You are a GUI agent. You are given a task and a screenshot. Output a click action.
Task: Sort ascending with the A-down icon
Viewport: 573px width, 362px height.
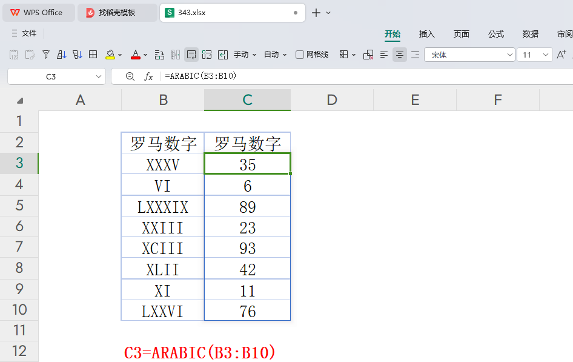pyautogui.click(x=61, y=55)
